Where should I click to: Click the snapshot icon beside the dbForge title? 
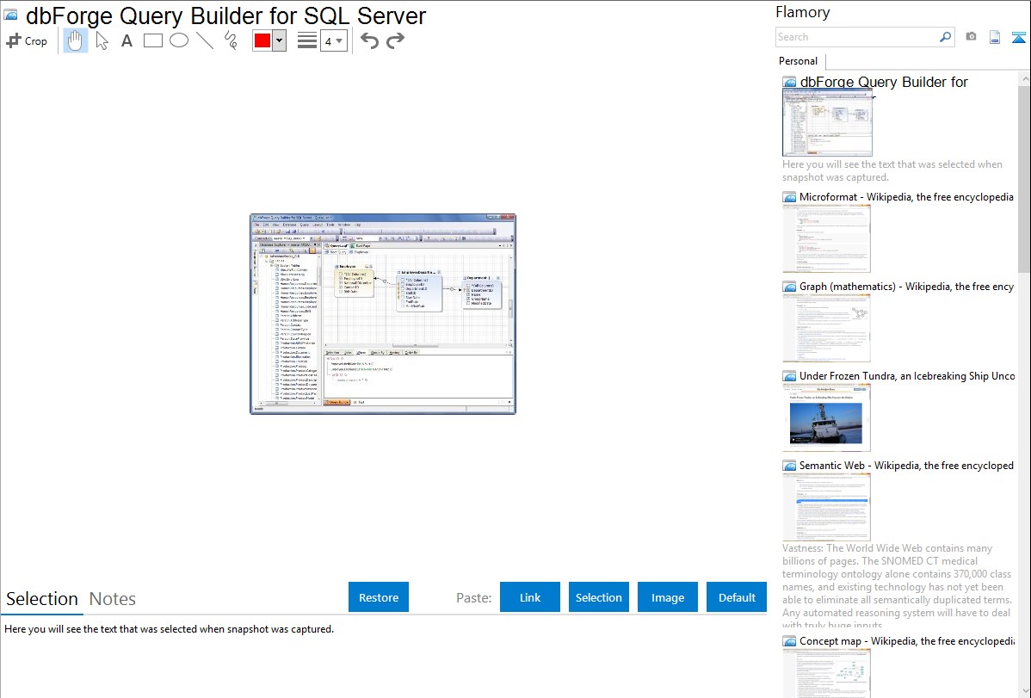pyautogui.click(x=10, y=15)
